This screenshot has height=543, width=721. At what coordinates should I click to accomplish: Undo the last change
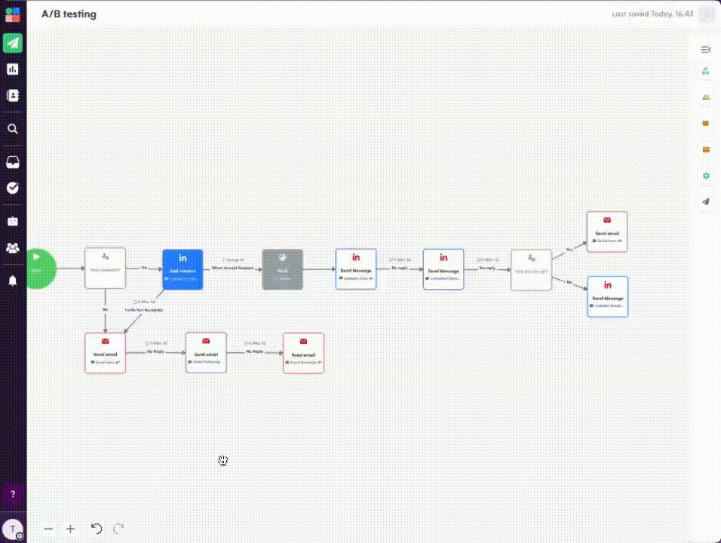pyautogui.click(x=96, y=529)
